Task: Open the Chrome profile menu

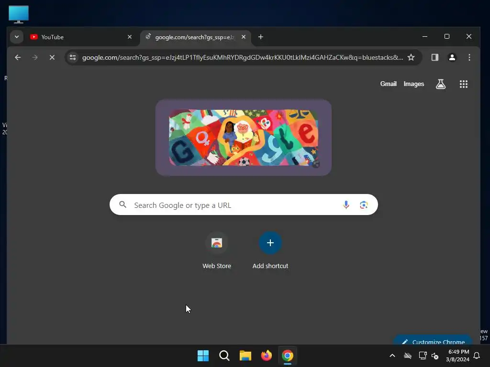Action: [x=452, y=57]
